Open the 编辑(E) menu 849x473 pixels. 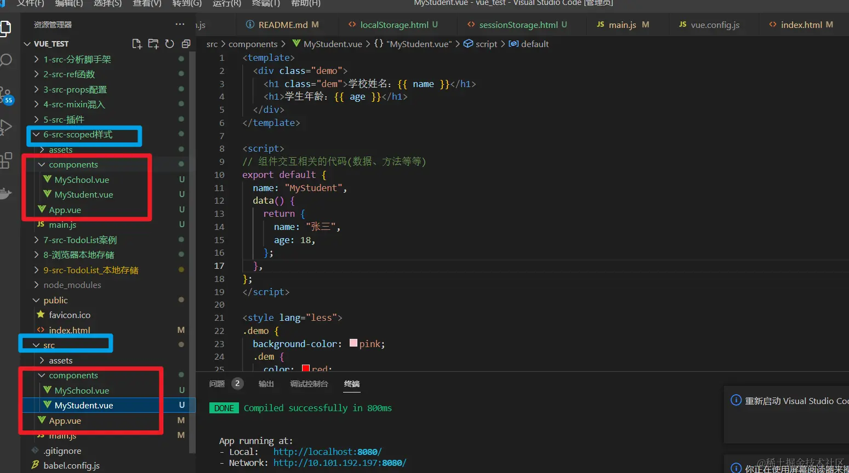(69, 3)
